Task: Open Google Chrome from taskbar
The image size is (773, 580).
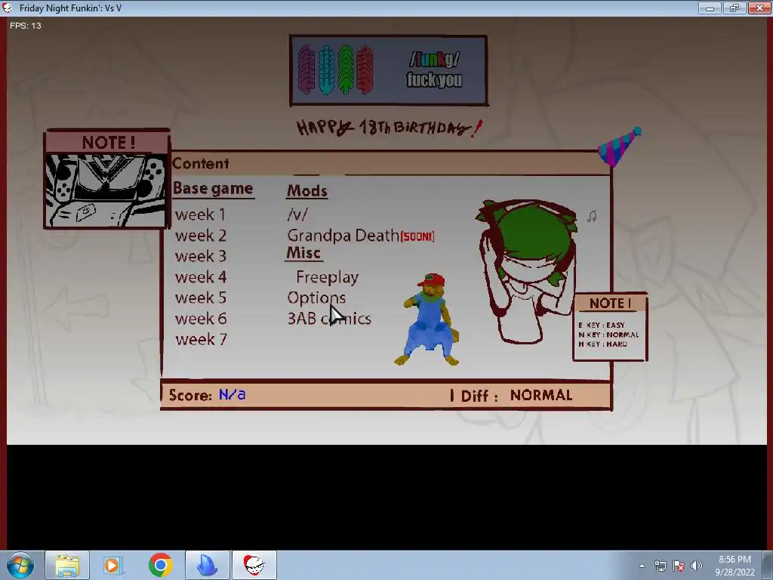Action: [160, 565]
